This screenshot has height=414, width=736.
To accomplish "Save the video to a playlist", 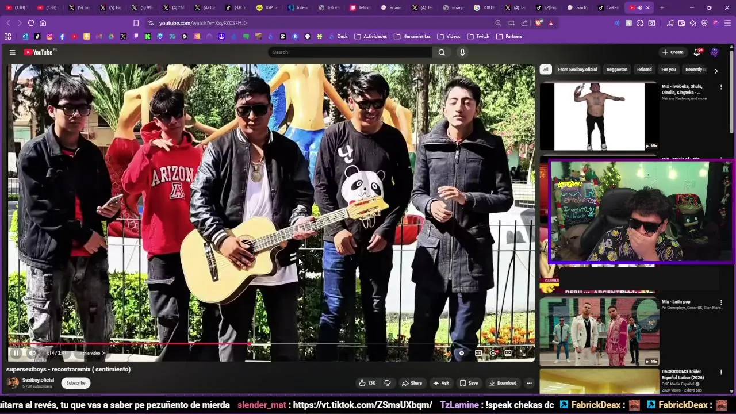I will [x=469, y=383].
